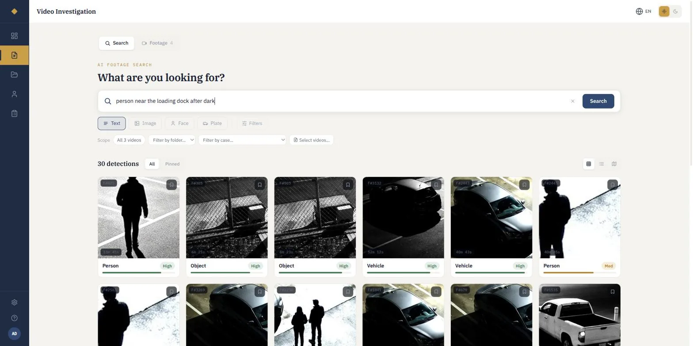Click the Search button
Viewport: 693px width, 346px height.
(598, 101)
